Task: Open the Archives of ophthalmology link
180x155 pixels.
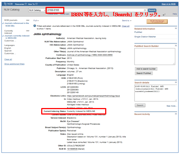Action: pyautogui.click(x=90, y=55)
